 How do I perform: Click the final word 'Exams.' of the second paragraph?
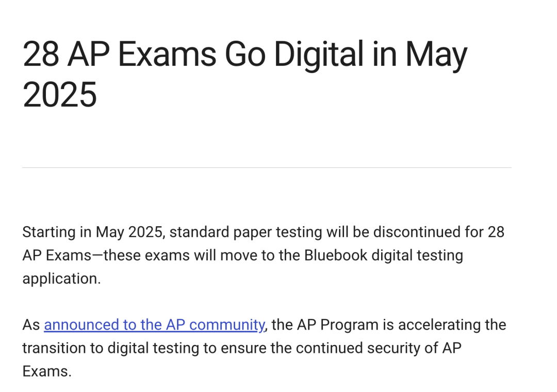[x=47, y=371]
